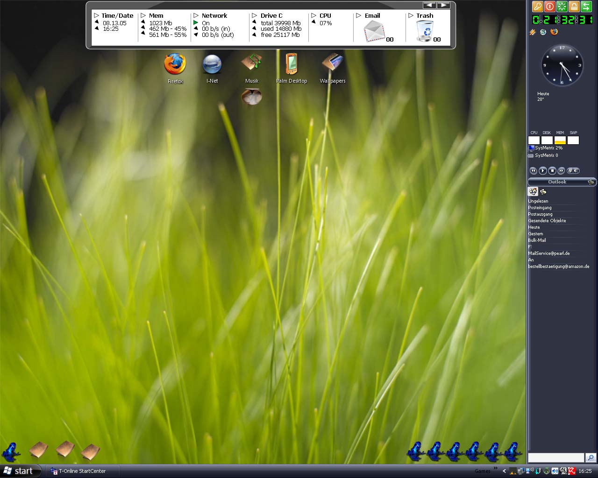Click the green digital timer display
This screenshot has height=478, width=598.
tap(562, 20)
